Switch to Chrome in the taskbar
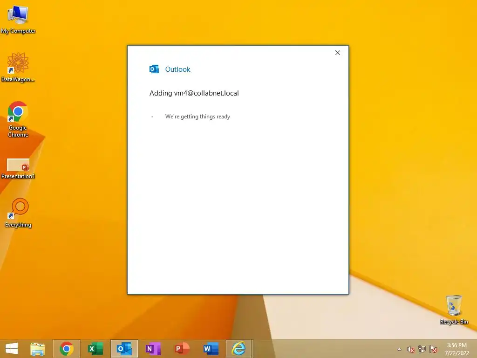The width and height of the screenshot is (477, 358). 66,349
